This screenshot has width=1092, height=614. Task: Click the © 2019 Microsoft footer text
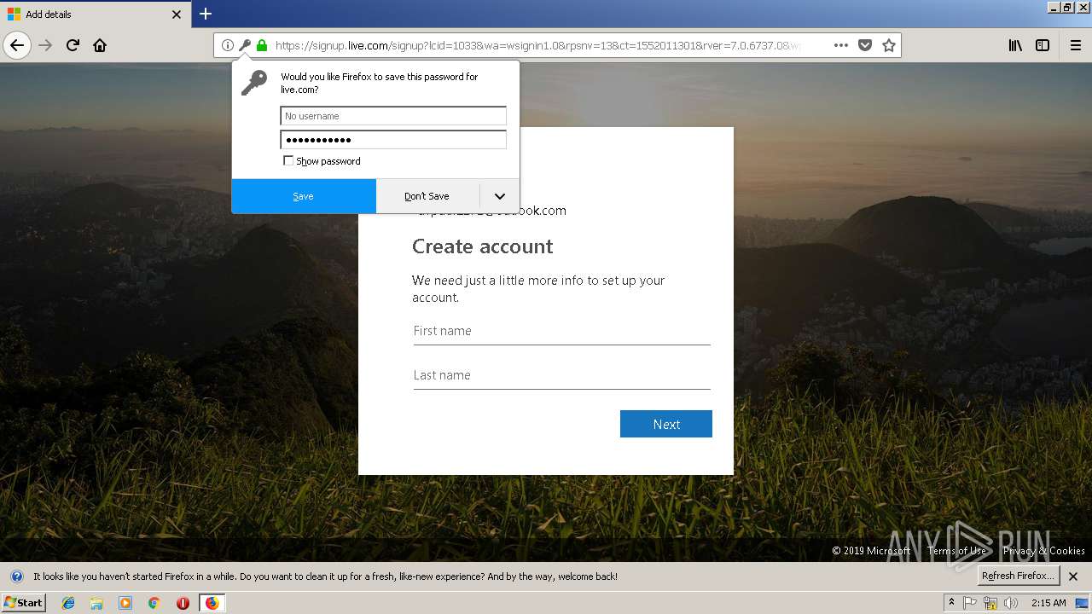pos(871,551)
